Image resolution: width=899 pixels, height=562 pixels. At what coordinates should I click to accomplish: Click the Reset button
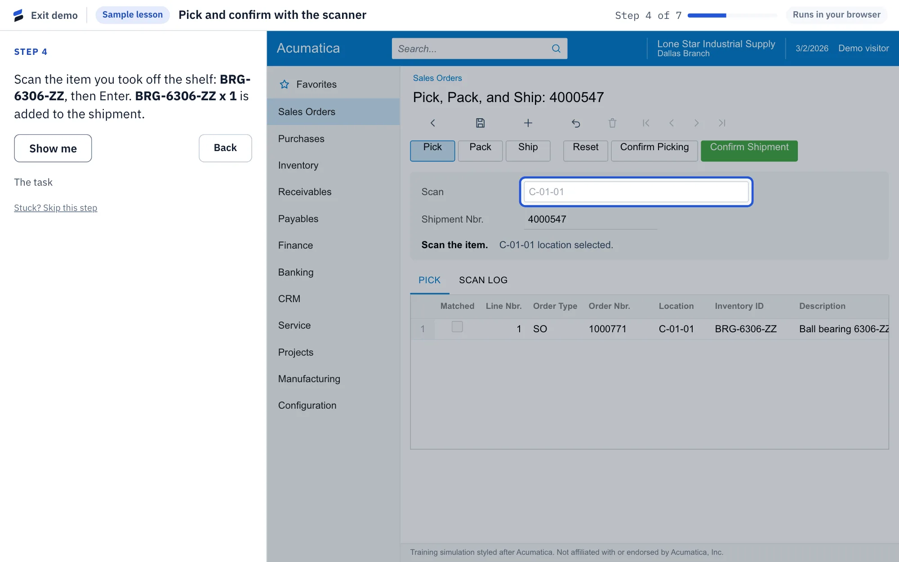(x=585, y=151)
